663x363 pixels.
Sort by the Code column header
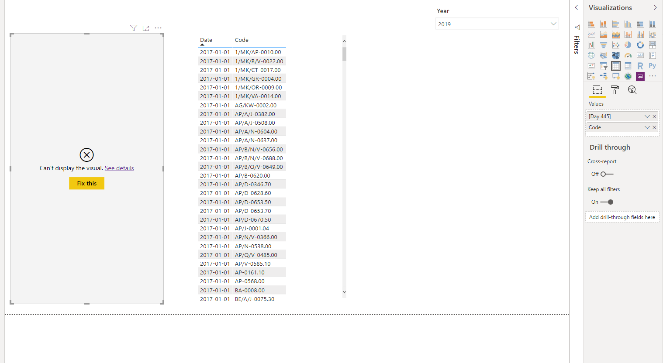click(242, 40)
